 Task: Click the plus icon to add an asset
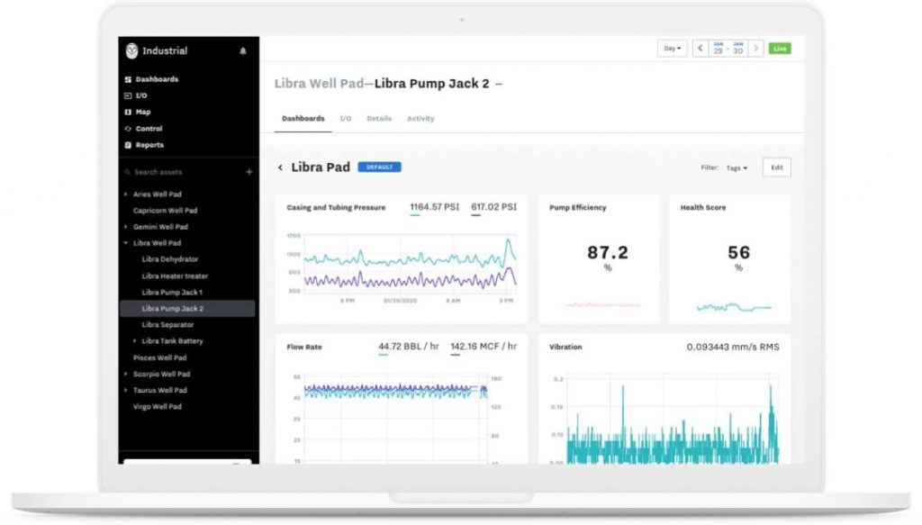click(249, 172)
